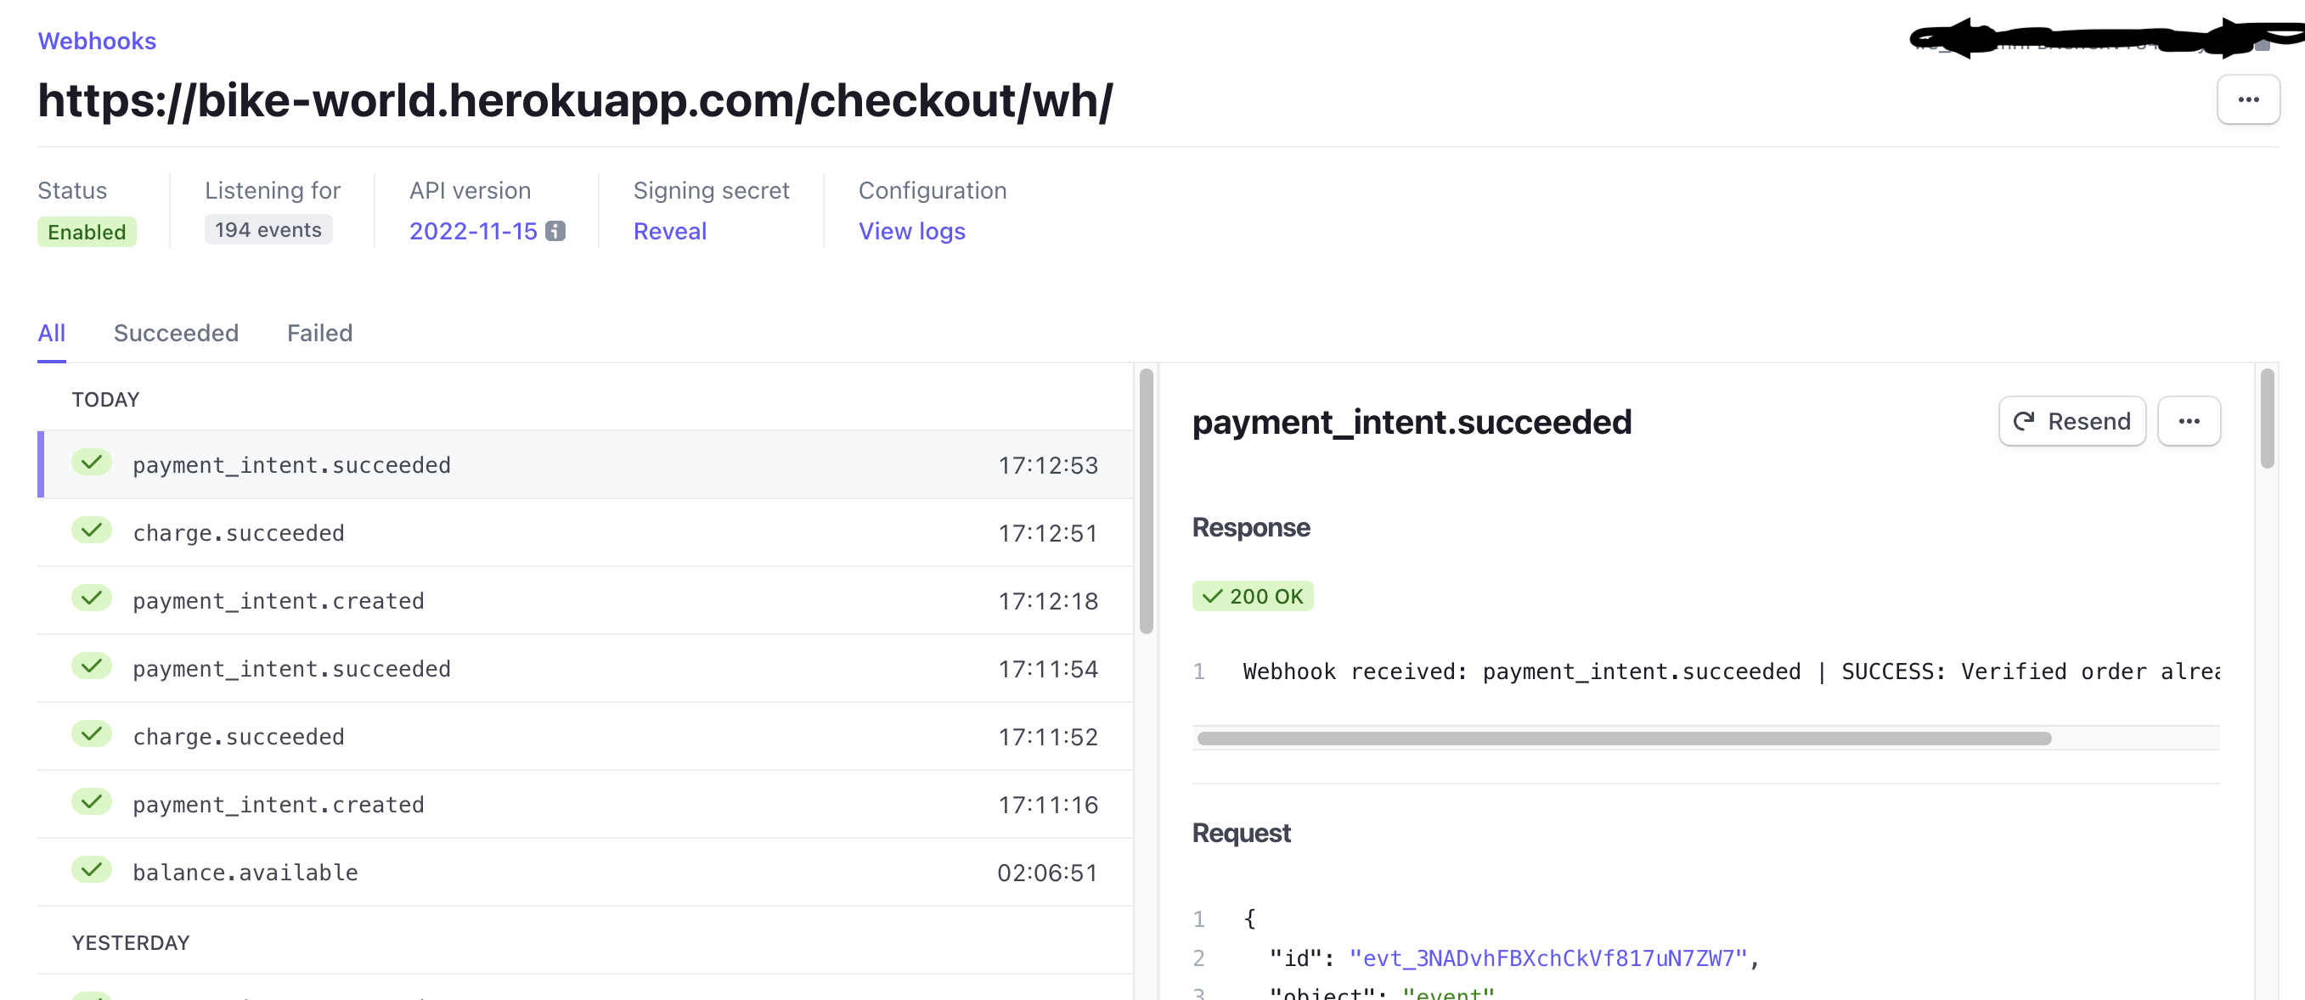Select charge.succeeded event at 17:11:52
The height and width of the screenshot is (1000, 2305).
(x=585, y=736)
